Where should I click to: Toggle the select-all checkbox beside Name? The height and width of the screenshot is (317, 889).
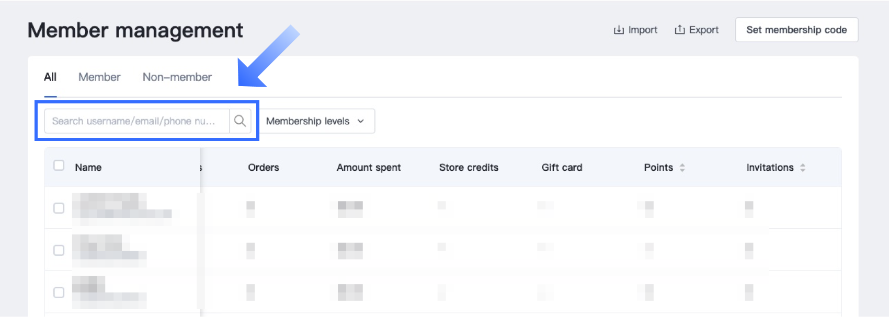[x=59, y=166]
